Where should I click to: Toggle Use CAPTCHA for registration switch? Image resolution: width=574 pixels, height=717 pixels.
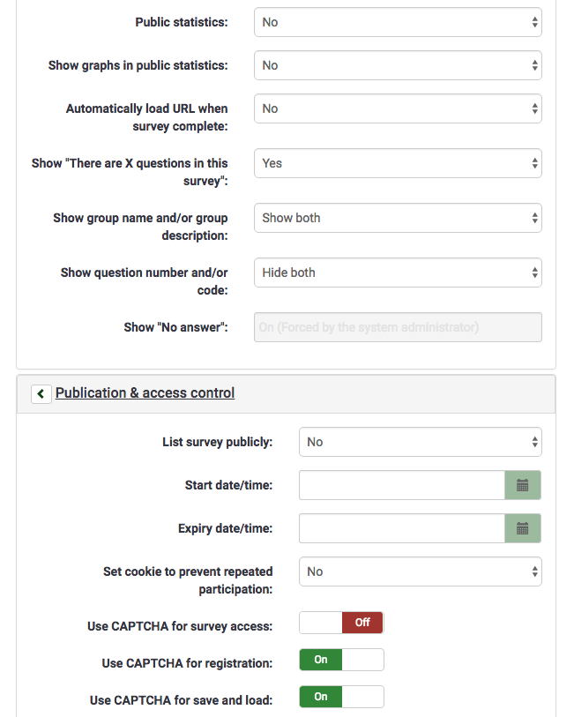341,660
